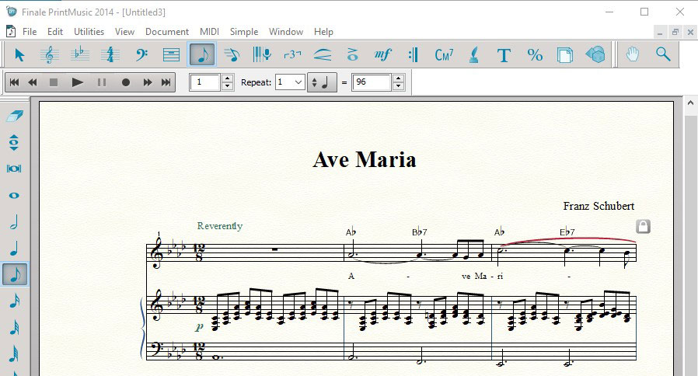Select the half note duration
The image size is (698, 376).
(14, 221)
